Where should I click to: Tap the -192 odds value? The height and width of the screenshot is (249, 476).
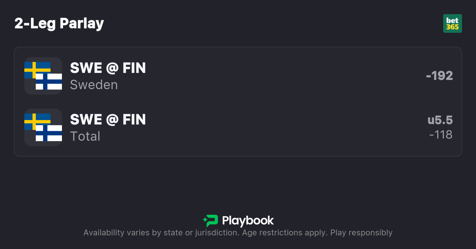pyautogui.click(x=439, y=76)
